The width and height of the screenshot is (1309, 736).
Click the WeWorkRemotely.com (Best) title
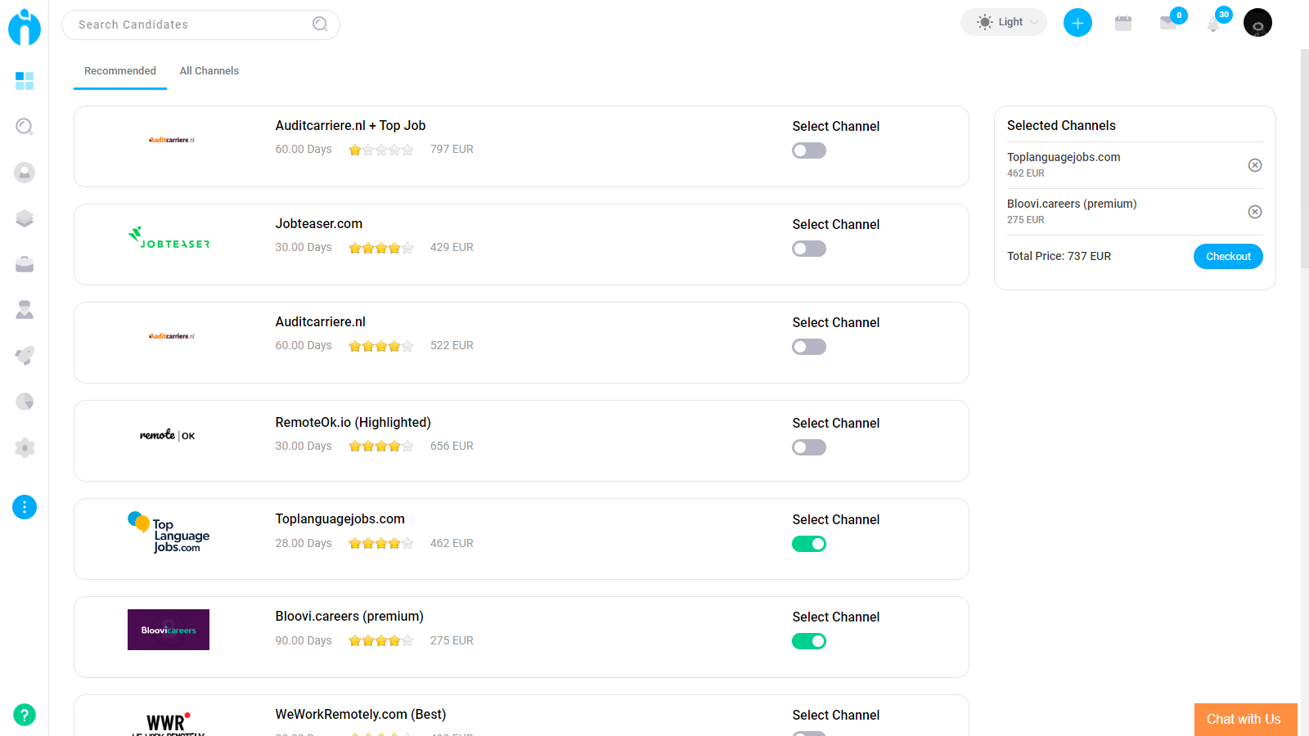(x=361, y=715)
